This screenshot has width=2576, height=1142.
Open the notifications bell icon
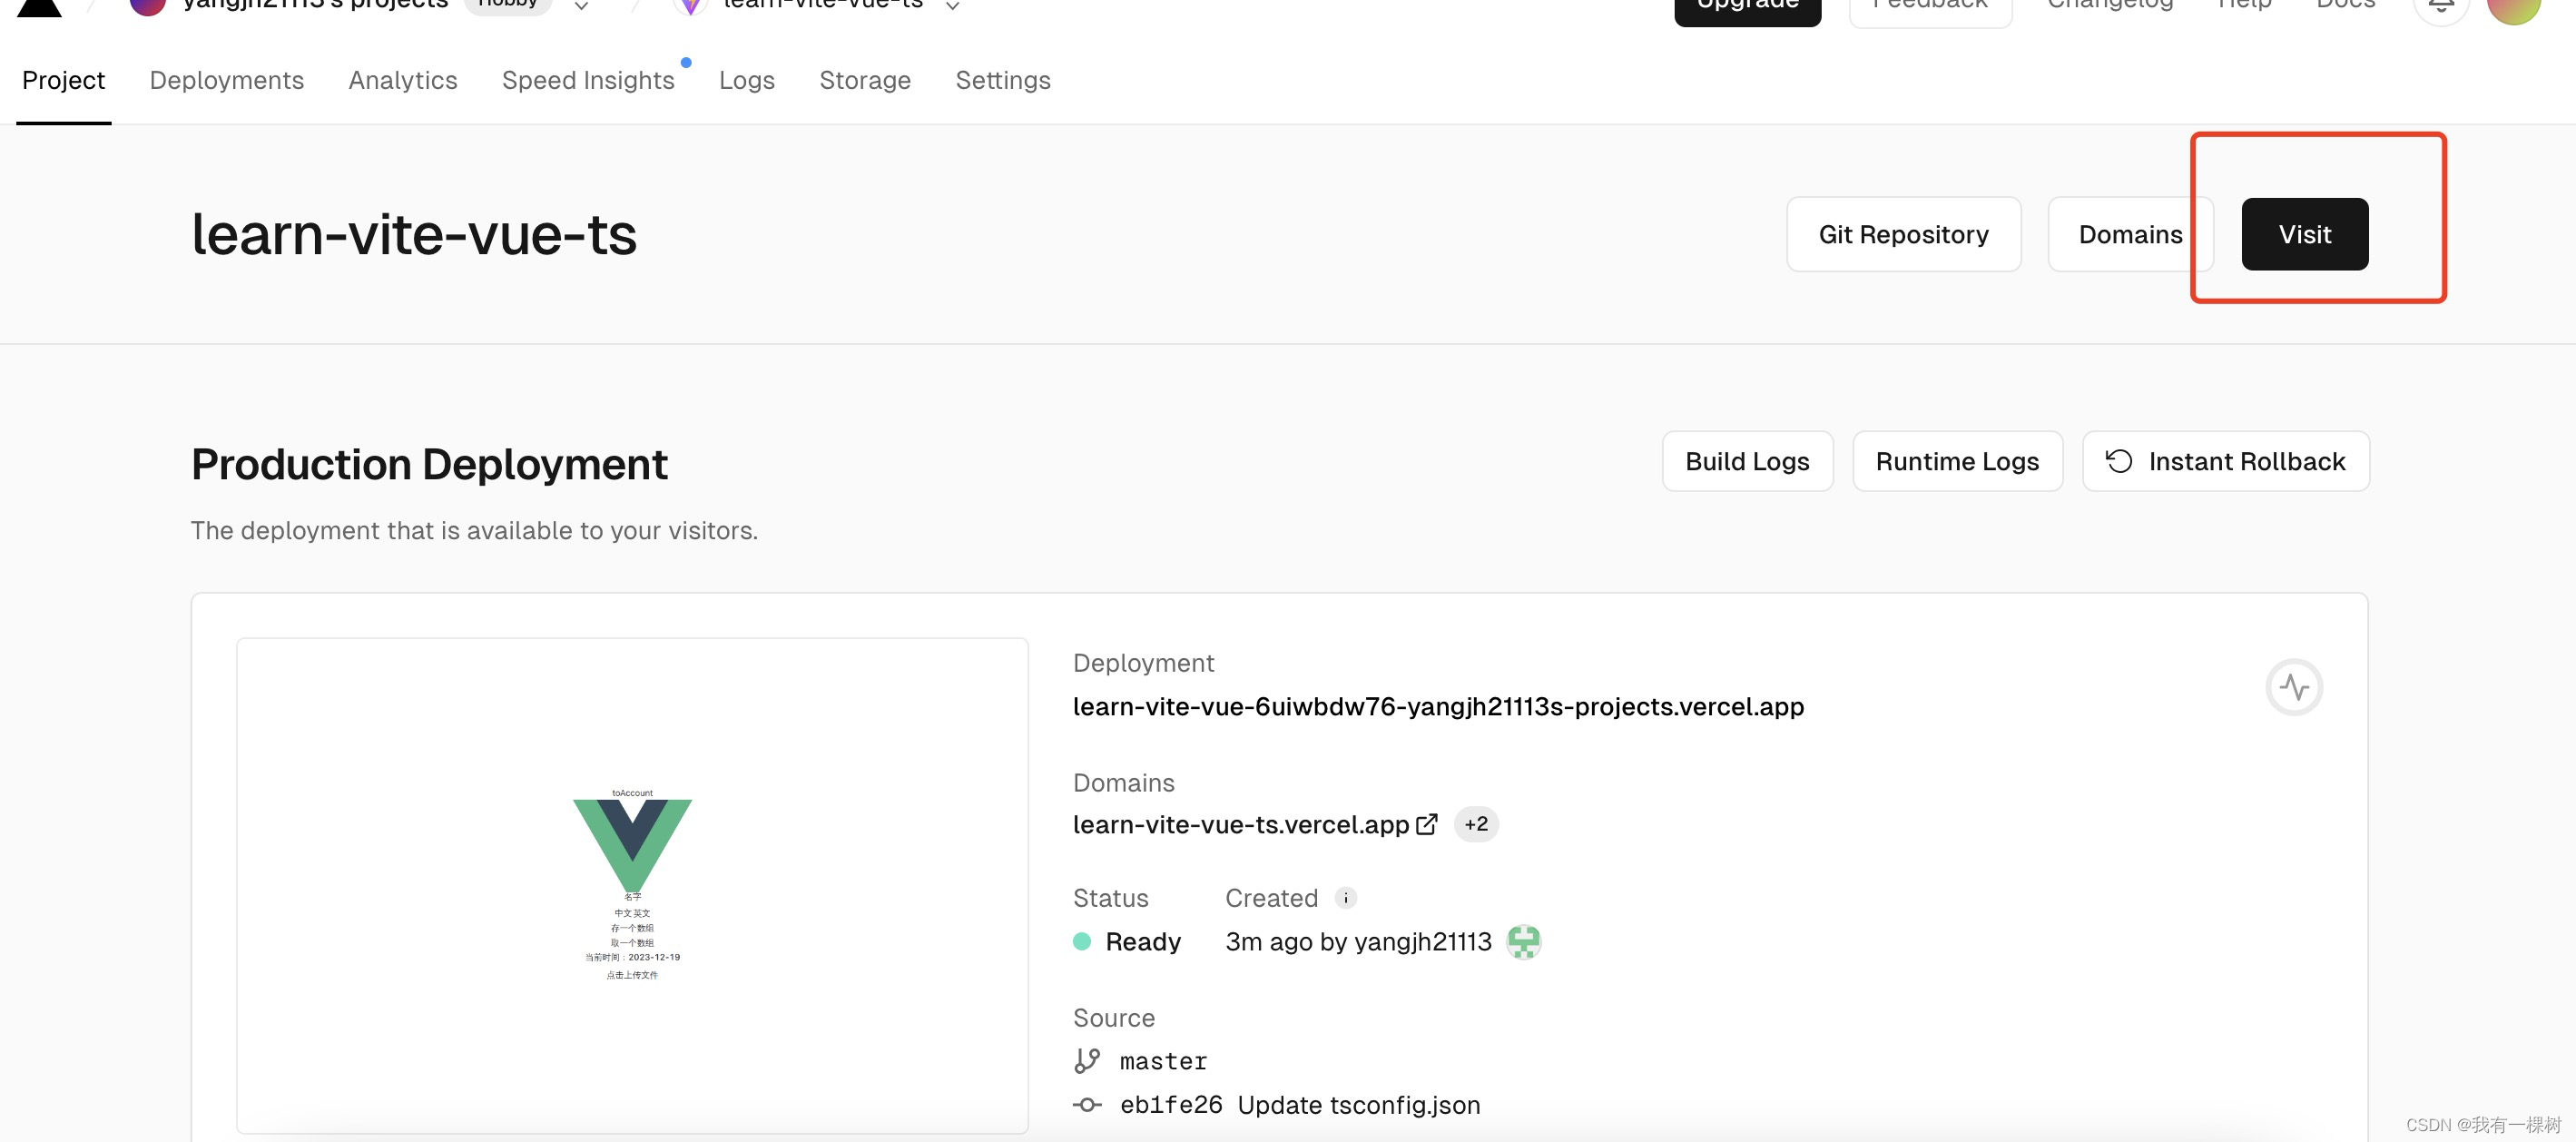[2440, 6]
